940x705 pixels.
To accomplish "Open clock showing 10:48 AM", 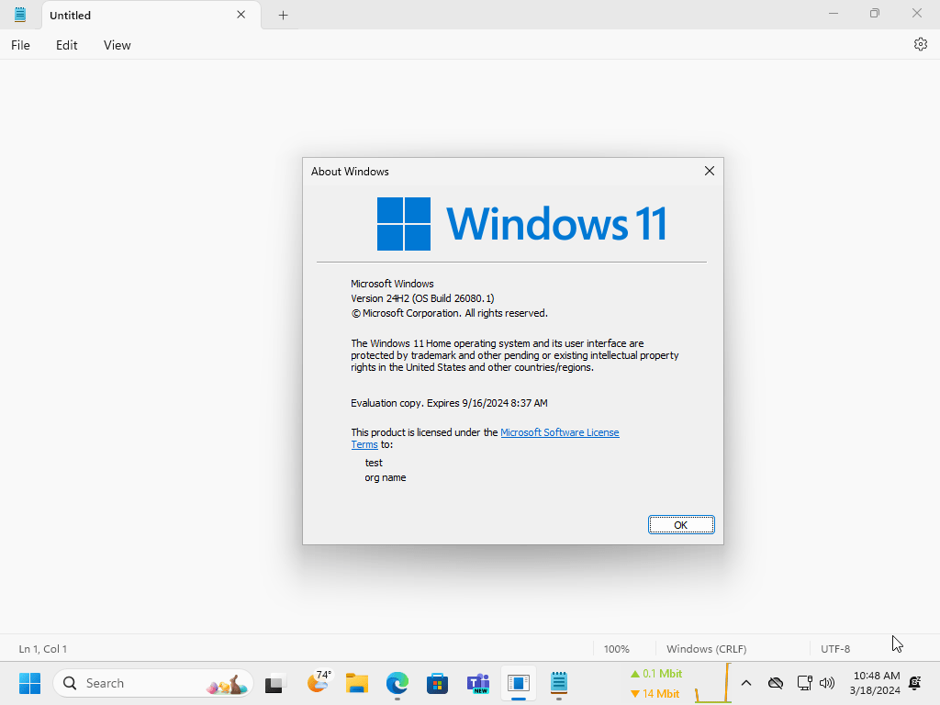I will point(875,683).
